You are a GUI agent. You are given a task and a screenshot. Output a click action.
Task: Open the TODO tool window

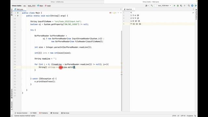(x=33, y=113)
